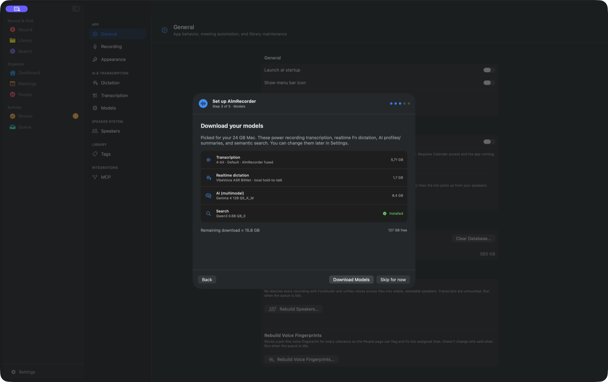
Task: Click Remaining download 15.8 GB text
Action: (x=230, y=231)
